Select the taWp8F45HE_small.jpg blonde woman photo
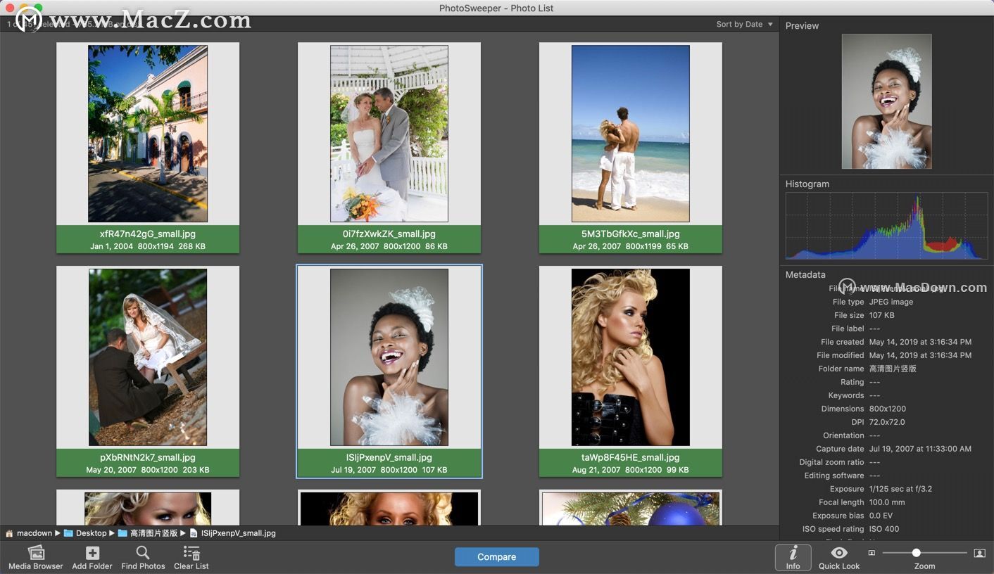This screenshot has height=574, width=994. (631, 357)
